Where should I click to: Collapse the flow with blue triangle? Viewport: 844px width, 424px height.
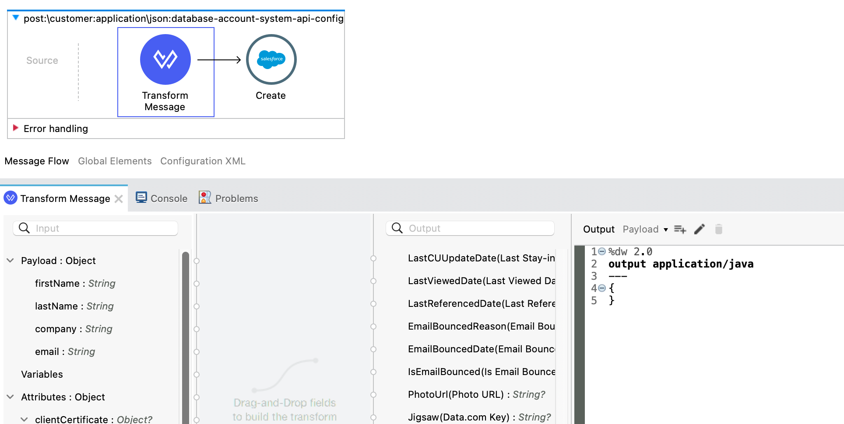click(16, 18)
